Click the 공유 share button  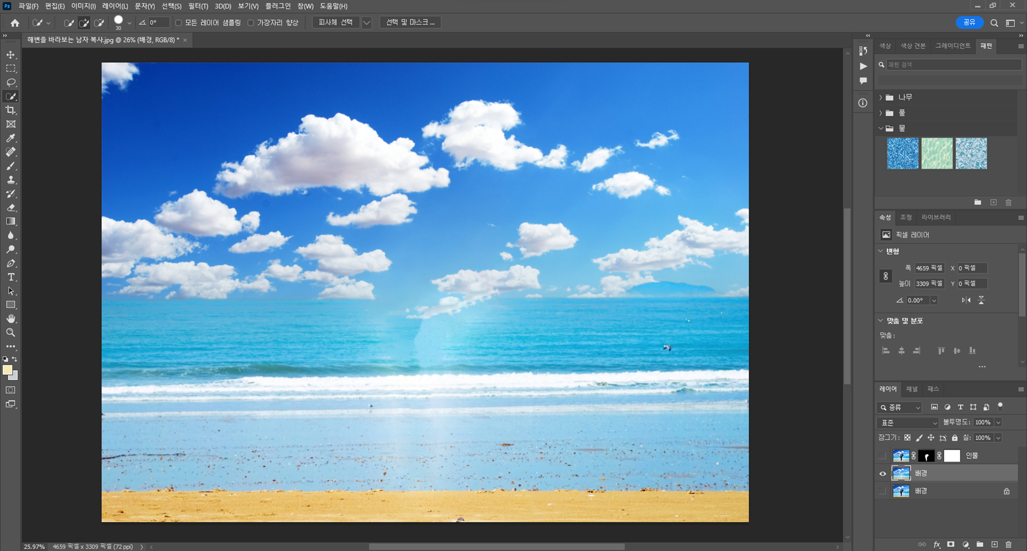tap(969, 23)
